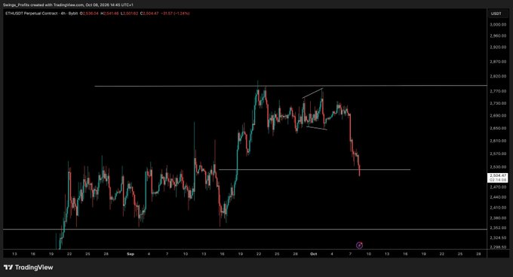Click the Oct month label on the time axis
The width and height of the screenshot is (513, 277).
(313, 254)
